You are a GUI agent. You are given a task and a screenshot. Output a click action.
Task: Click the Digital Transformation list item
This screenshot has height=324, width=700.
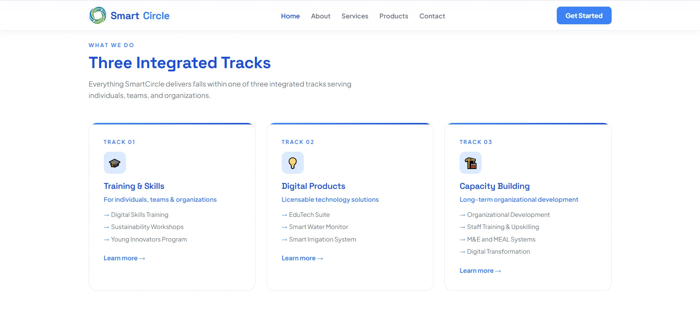pos(495,251)
